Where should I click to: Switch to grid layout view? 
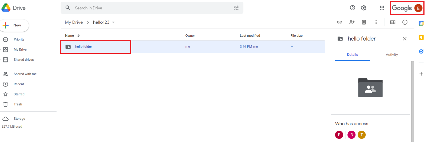point(393,22)
